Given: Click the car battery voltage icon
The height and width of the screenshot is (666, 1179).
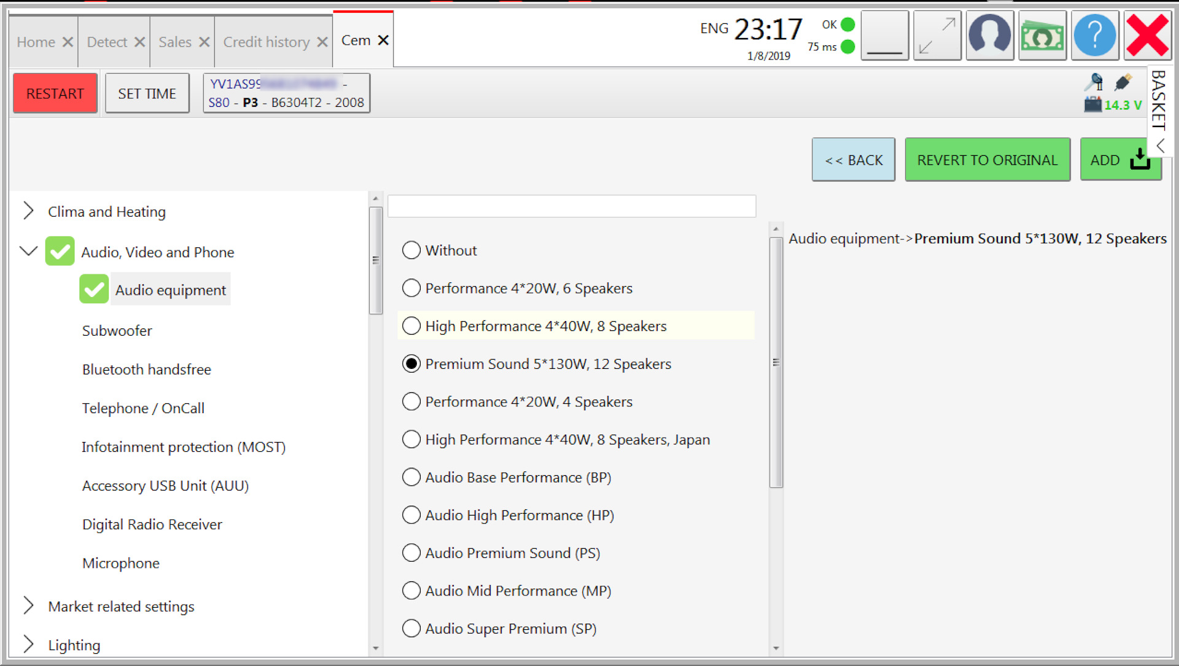Looking at the screenshot, I should [x=1092, y=104].
